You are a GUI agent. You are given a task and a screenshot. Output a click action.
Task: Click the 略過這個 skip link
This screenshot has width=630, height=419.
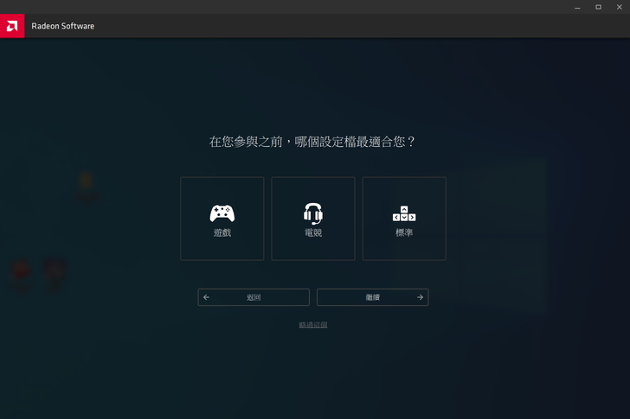click(x=313, y=325)
